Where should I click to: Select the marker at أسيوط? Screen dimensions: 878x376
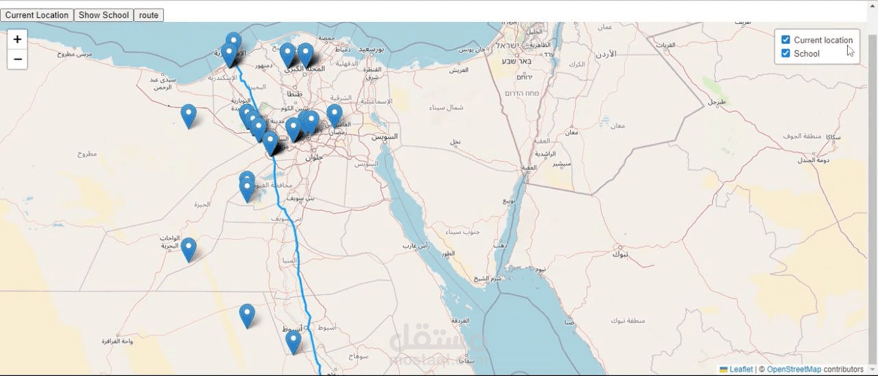(x=293, y=342)
